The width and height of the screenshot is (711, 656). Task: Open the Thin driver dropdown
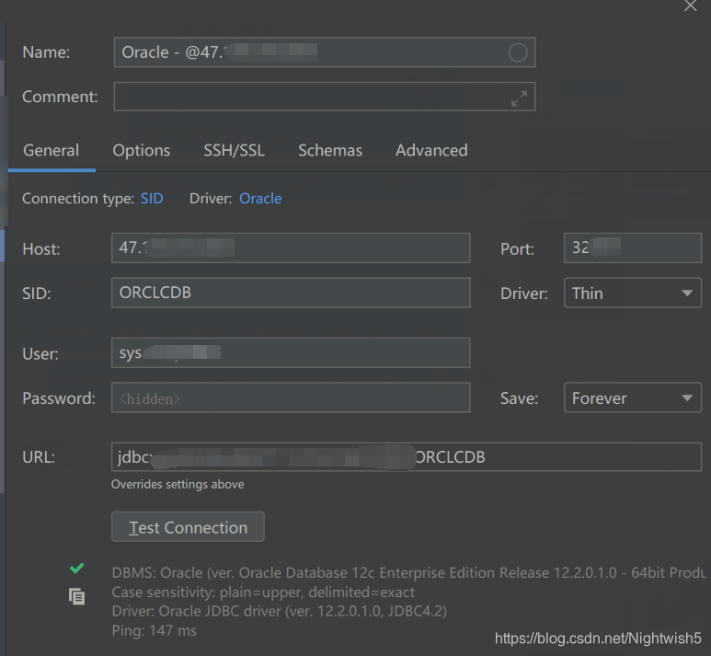633,293
